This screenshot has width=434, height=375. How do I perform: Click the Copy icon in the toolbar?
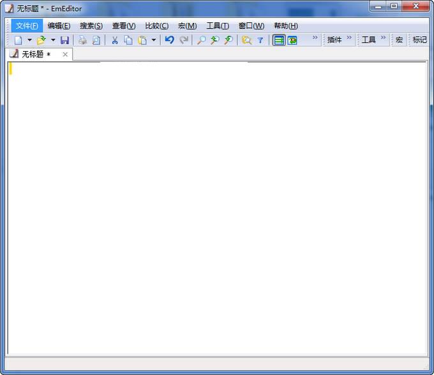click(x=128, y=40)
